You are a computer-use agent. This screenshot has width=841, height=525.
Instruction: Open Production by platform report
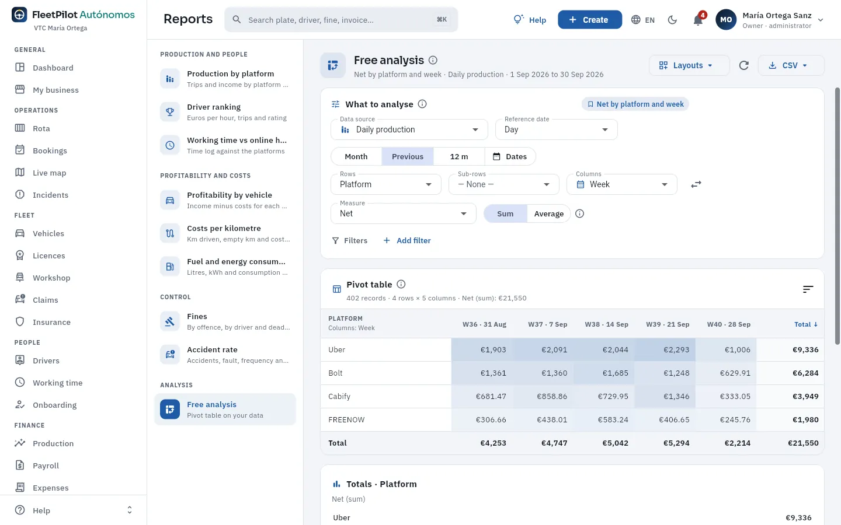pyautogui.click(x=225, y=79)
